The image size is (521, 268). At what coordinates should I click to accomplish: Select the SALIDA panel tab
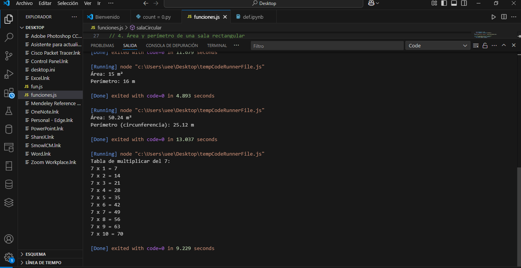pos(130,45)
